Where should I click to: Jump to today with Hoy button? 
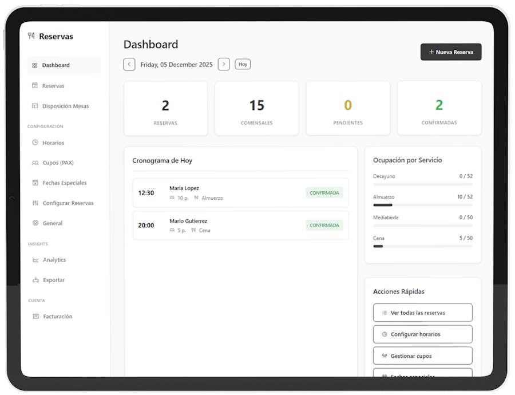pos(243,65)
